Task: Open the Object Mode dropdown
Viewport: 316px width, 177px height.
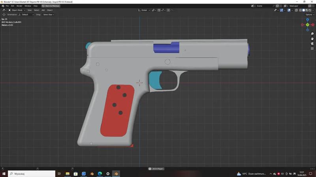Action: [x=17, y=10]
